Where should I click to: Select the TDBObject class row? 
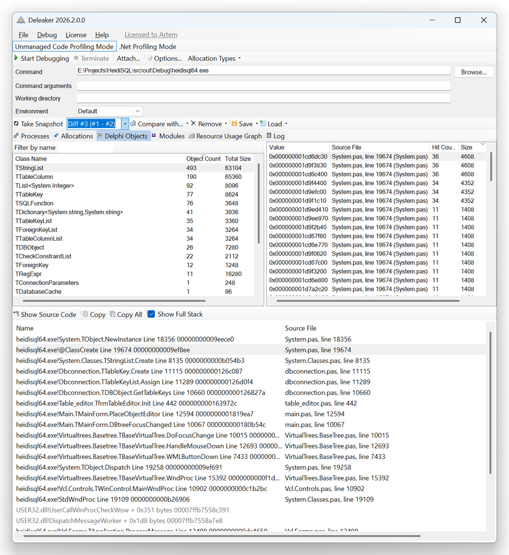click(134, 247)
